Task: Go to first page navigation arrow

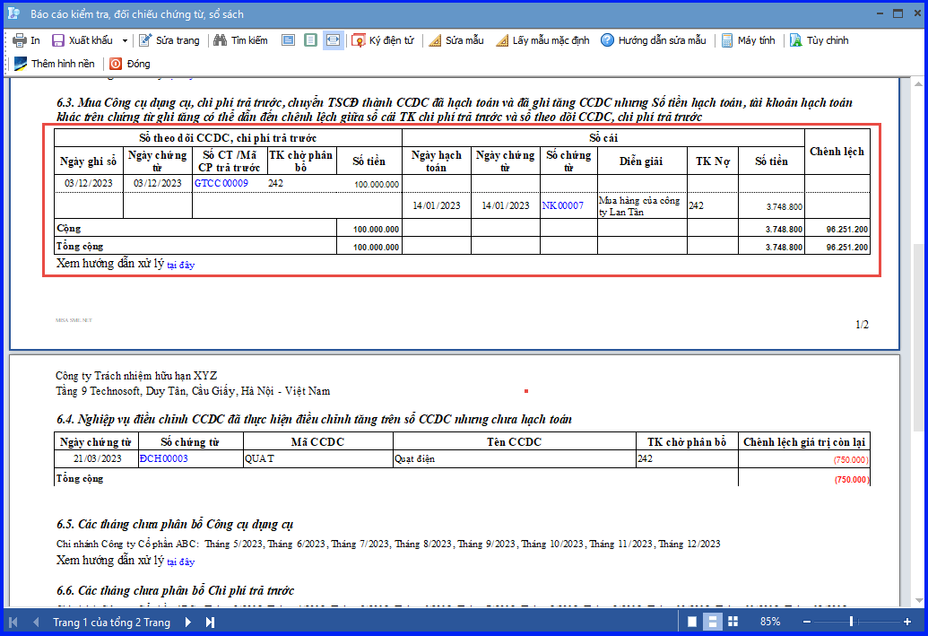Action: click(13, 622)
